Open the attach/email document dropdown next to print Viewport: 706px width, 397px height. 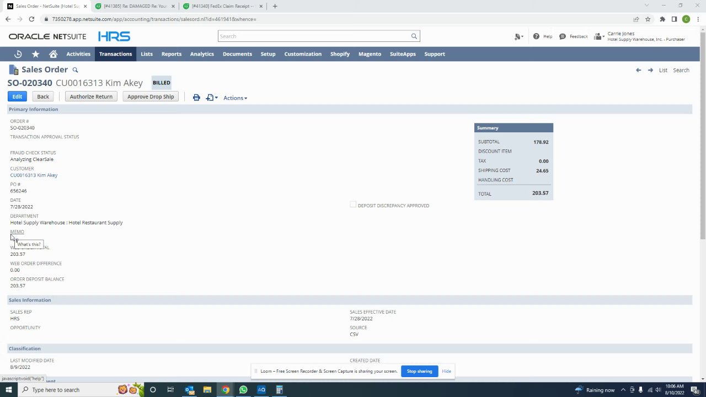212,98
